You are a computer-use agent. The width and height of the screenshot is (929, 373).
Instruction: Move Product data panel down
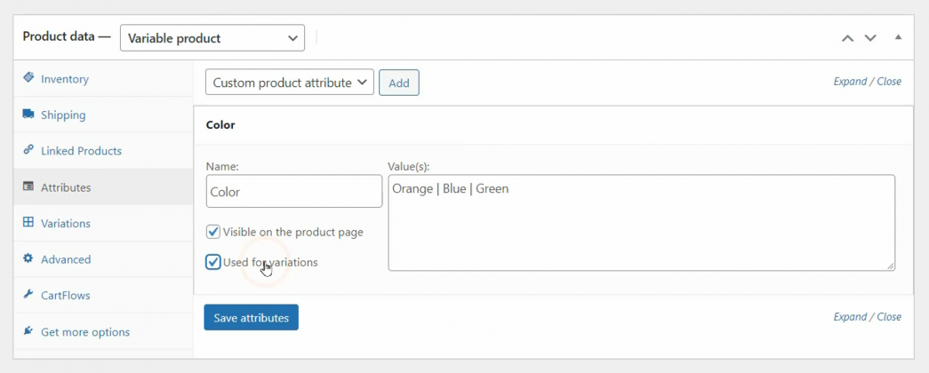(x=870, y=38)
